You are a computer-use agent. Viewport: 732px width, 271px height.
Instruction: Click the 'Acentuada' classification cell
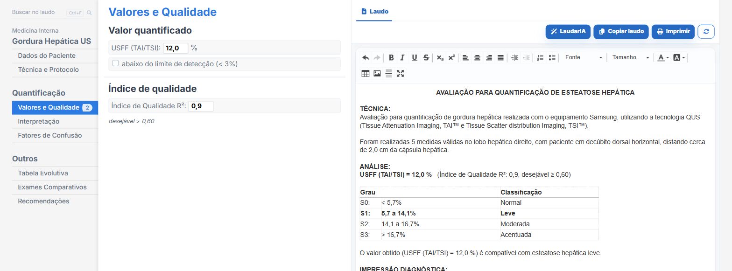coord(549,235)
